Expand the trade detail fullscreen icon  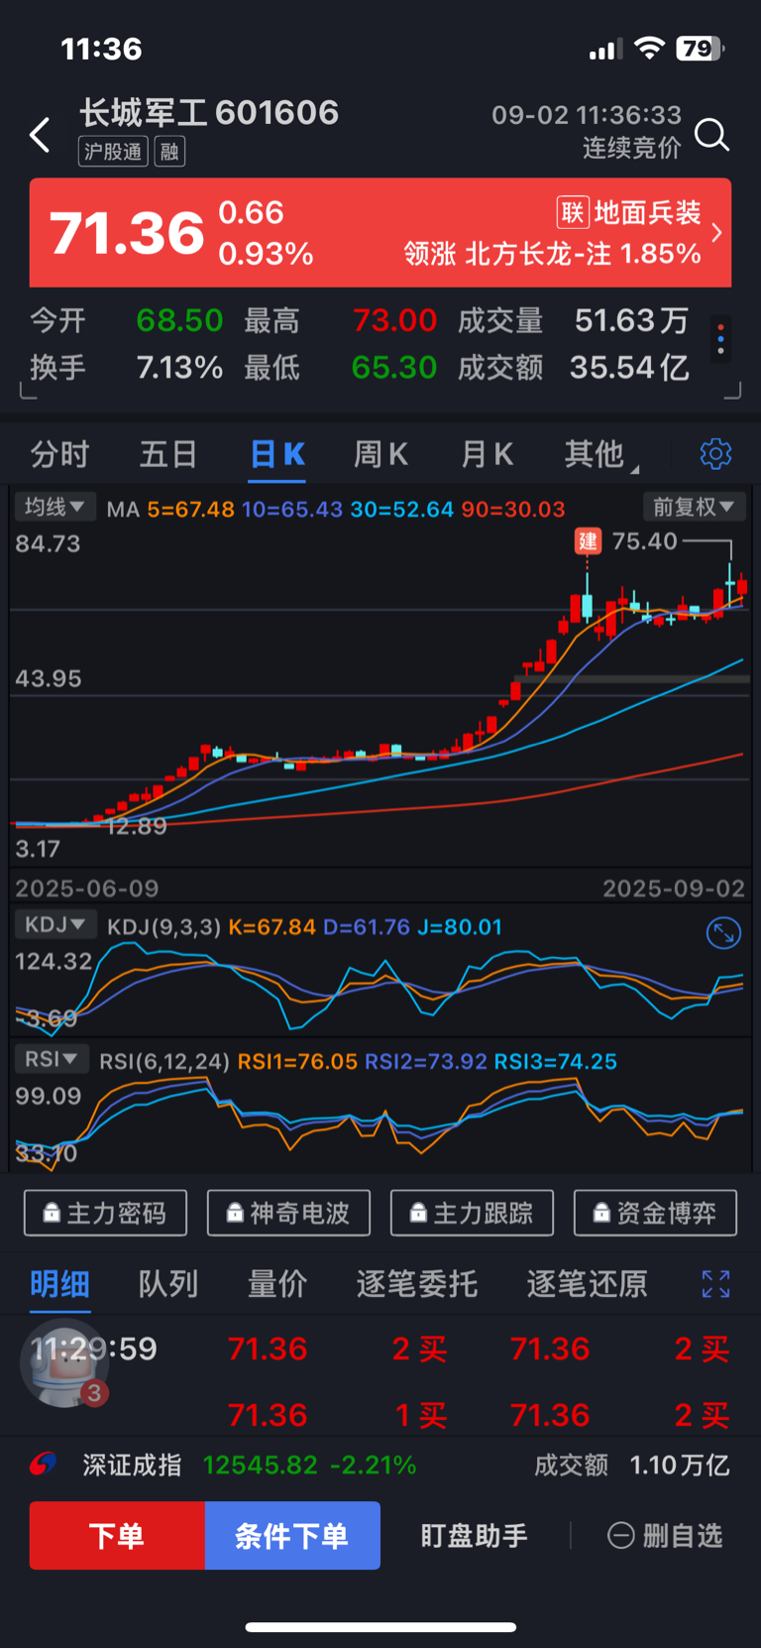click(715, 1284)
